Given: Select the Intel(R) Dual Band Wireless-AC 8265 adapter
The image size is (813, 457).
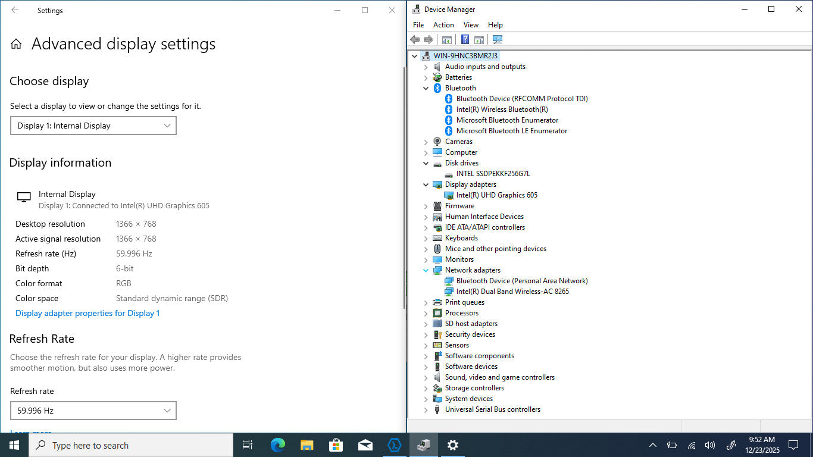Looking at the screenshot, I should 512,292.
